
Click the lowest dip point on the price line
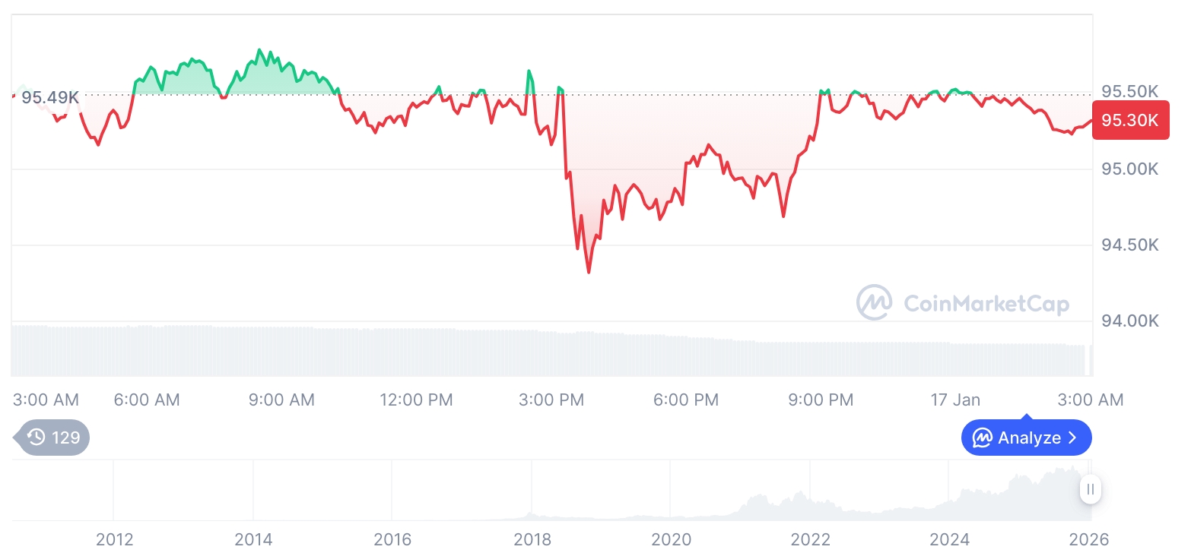[x=589, y=272]
